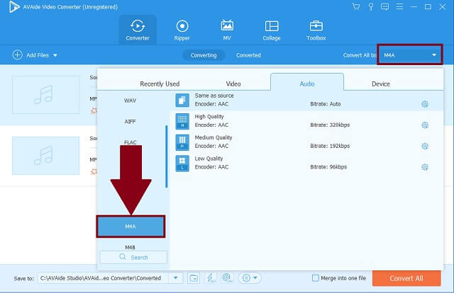Open the Ripper module icon
454x293 pixels.
coord(182,25)
